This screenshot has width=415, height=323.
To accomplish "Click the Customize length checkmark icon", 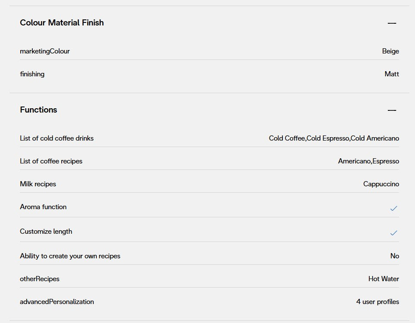I will tap(393, 233).
